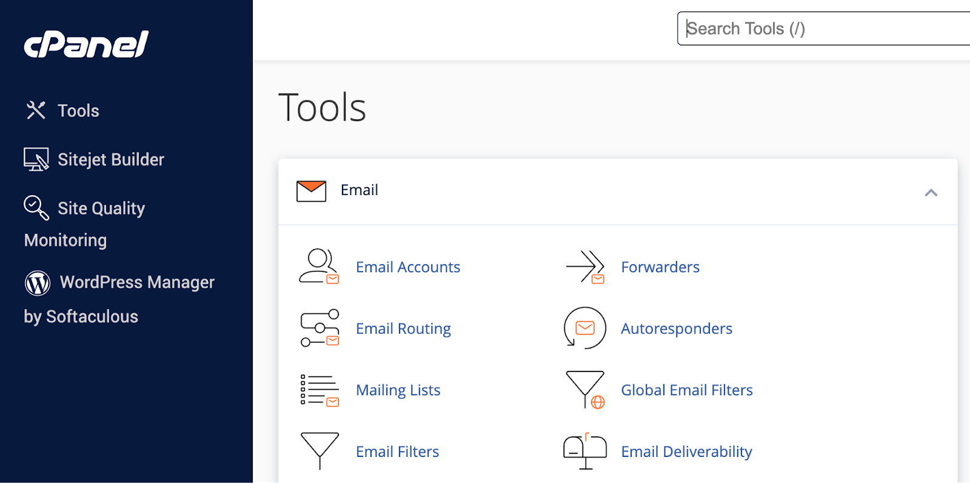Viewport: 970px width, 483px height.
Task: Click the Global Email Filters funnel icon
Action: 585,390
